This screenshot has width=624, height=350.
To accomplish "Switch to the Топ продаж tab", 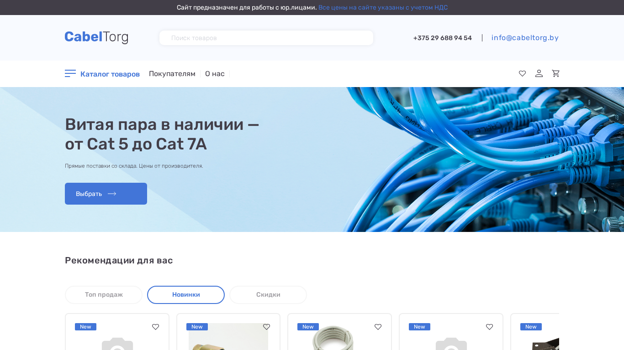I will tap(104, 295).
